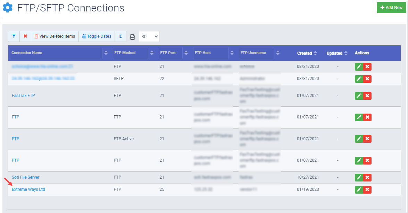Click the print icon in the toolbar

click(132, 36)
